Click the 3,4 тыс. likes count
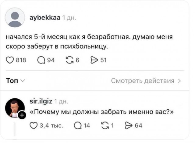Image resolution: width=195 pixels, height=143 pixels. coord(51,125)
